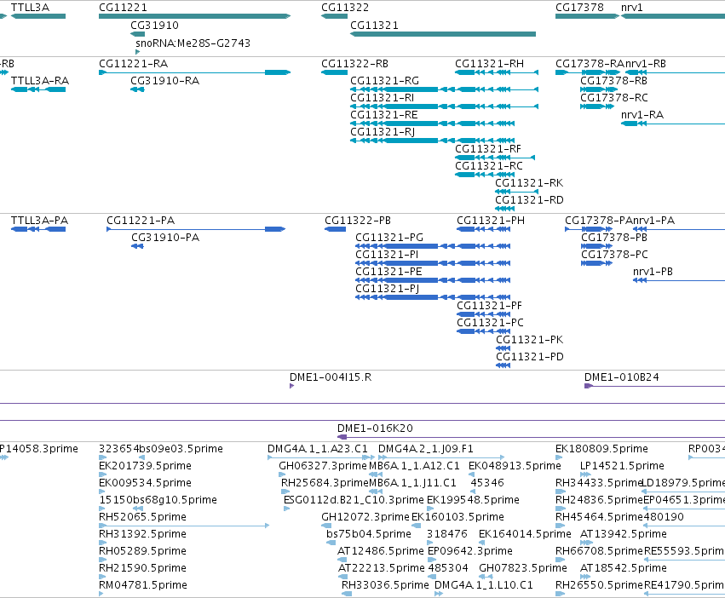Open the CG31910 gene label

coord(154,25)
